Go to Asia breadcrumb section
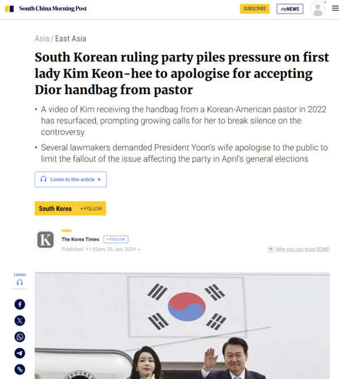 coord(42,39)
